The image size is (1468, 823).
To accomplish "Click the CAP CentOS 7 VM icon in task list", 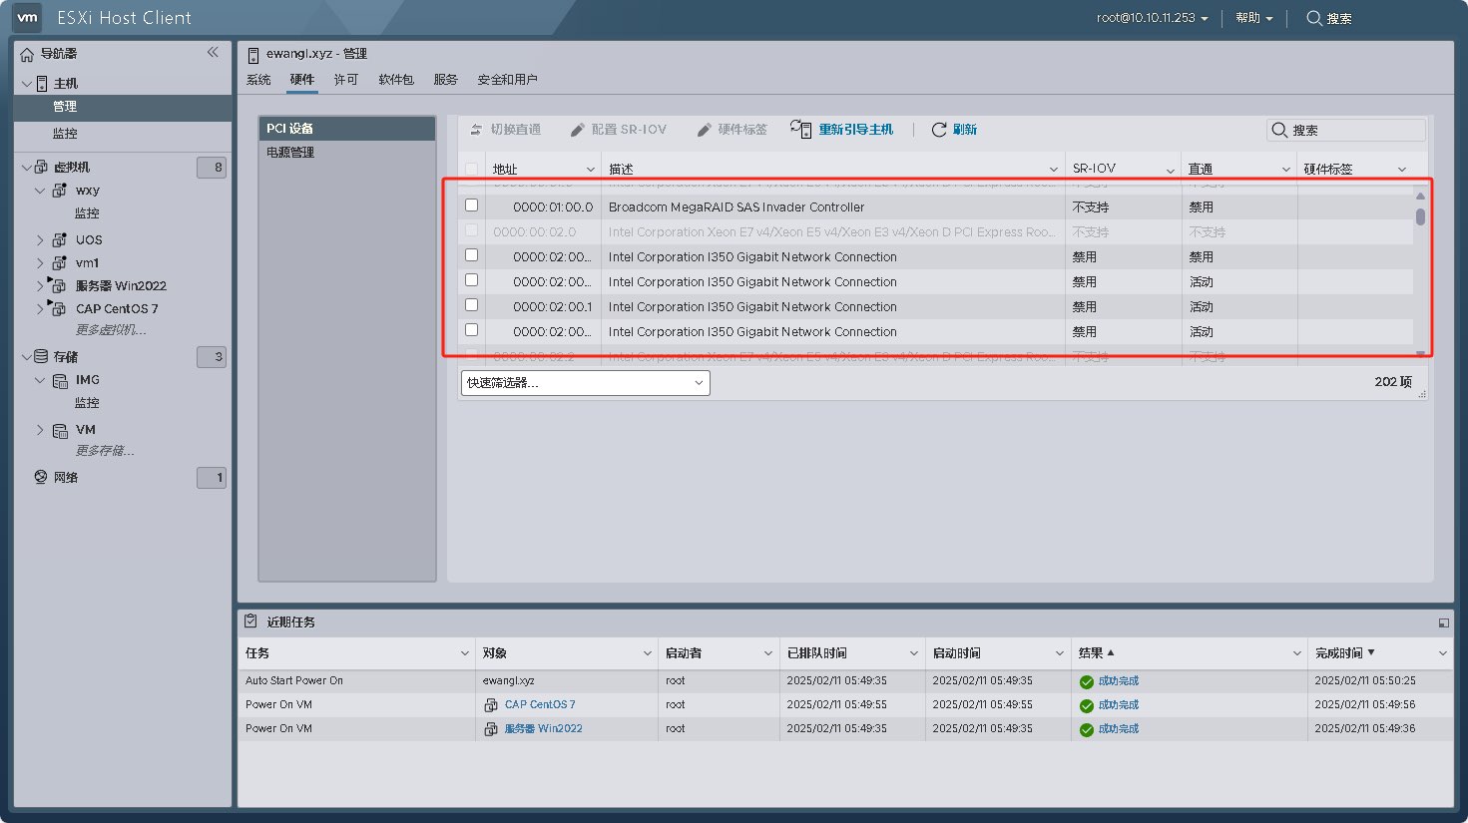I will (491, 705).
